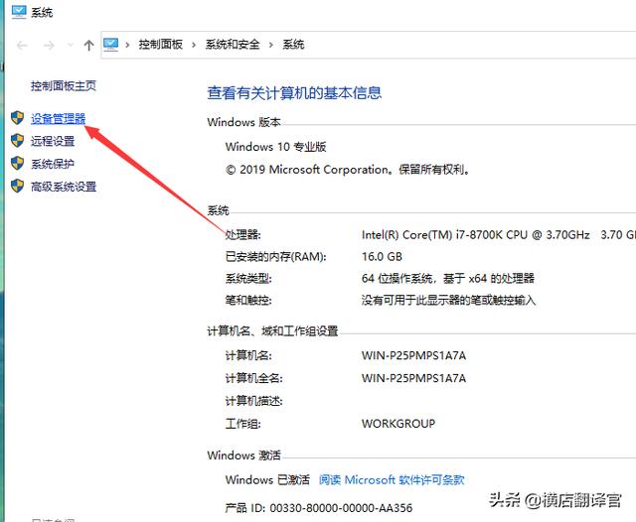Click the 计算机描述 label

click(254, 401)
